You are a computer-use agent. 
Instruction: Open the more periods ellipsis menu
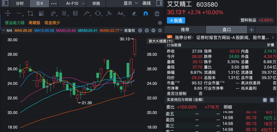tap(54, 3)
